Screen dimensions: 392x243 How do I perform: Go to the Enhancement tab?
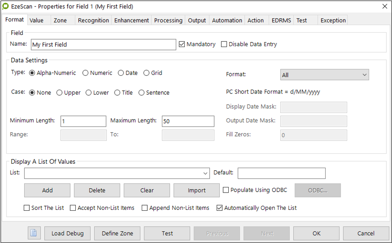[131, 20]
